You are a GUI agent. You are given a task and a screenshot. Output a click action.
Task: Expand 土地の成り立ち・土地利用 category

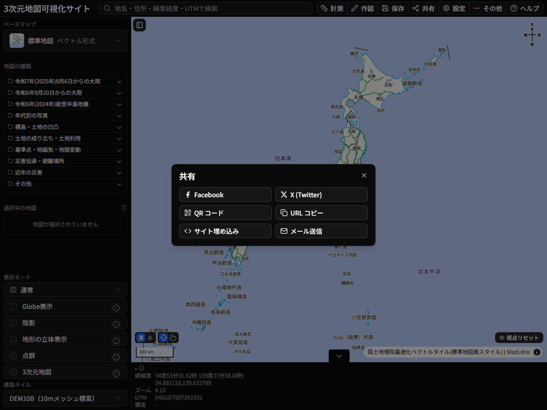coord(65,138)
